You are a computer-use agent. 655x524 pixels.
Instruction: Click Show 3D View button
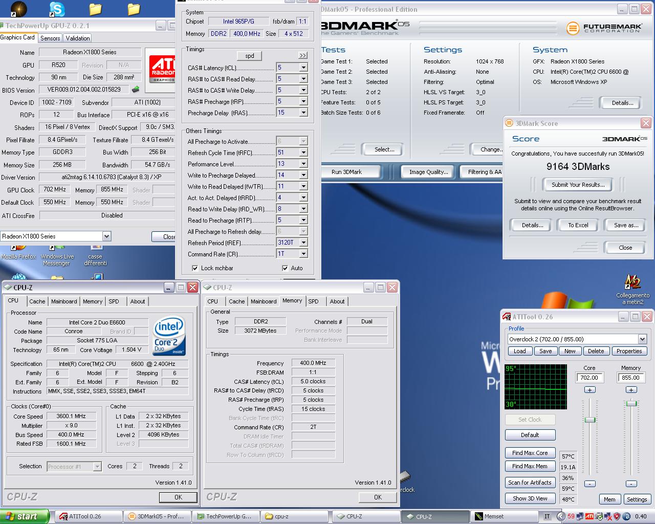[530, 498]
